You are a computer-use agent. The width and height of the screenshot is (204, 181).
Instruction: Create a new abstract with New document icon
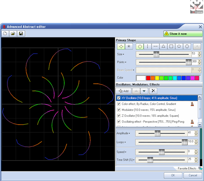[x=5, y=33]
